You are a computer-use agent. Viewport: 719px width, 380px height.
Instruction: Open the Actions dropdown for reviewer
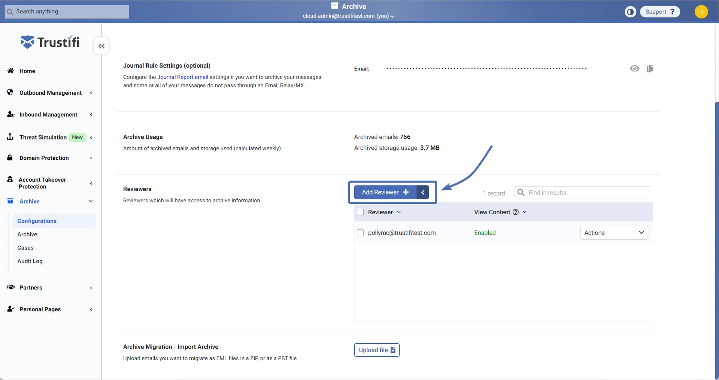point(614,233)
